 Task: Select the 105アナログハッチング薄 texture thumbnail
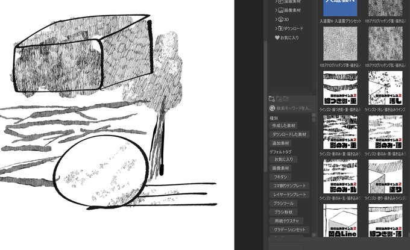click(x=340, y=43)
